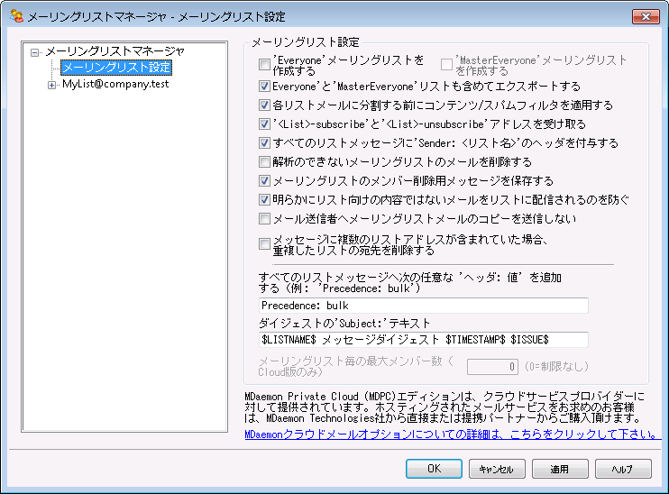Uncheck リスト向けではないメール配信を防ぐ option

tap(264, 199)
